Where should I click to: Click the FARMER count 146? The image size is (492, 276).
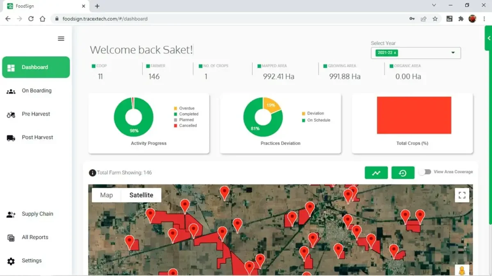pos(154,76)
